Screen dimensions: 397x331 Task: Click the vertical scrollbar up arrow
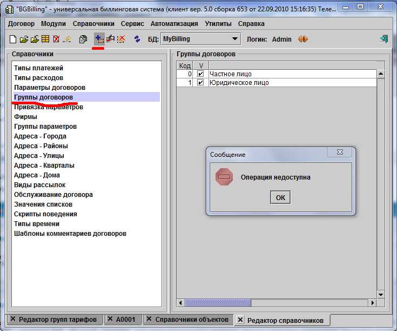pos(381,74)
